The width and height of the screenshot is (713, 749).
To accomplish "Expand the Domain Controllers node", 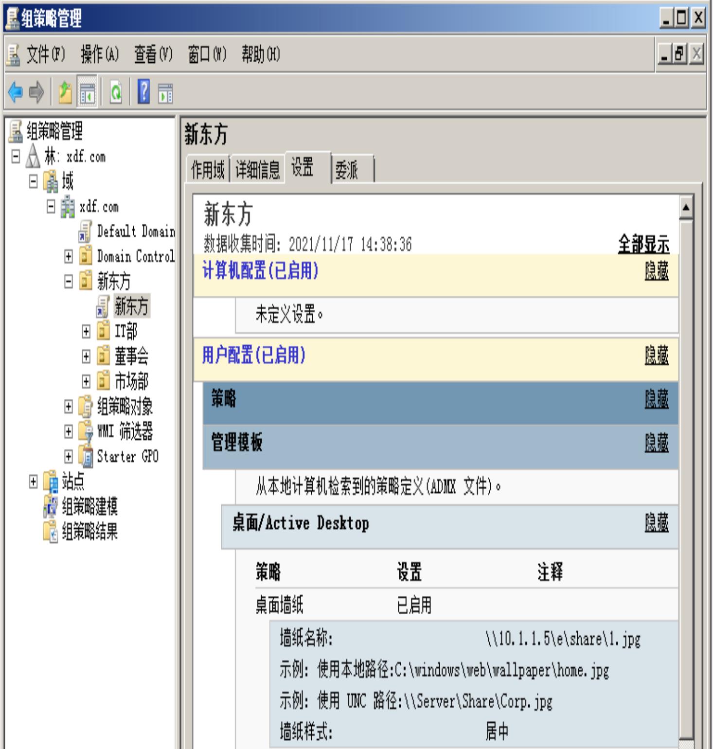I will [69, 256].
